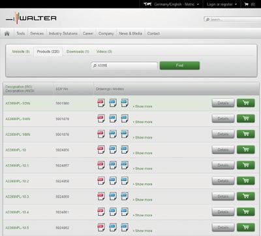
Task: Expand Show more for A3399XPL-10.3
Action: 143,200
